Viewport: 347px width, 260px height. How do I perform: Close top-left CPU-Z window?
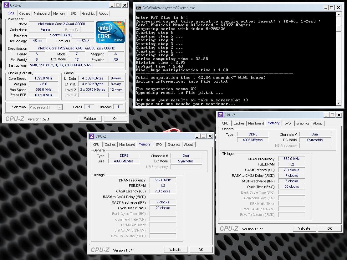[x=125, y=5]
